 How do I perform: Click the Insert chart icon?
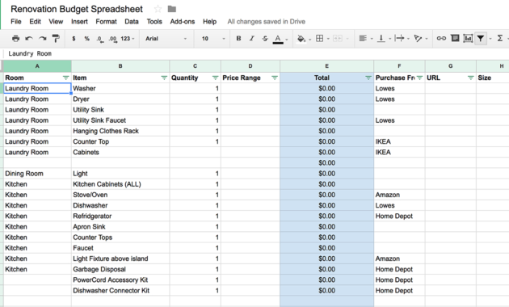tap(468, 38)
